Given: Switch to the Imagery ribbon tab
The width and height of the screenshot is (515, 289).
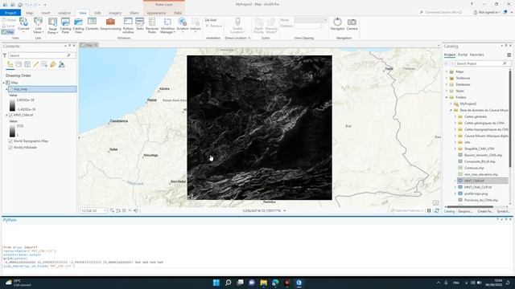Looking at the screenshot, I should click(115, 13).
